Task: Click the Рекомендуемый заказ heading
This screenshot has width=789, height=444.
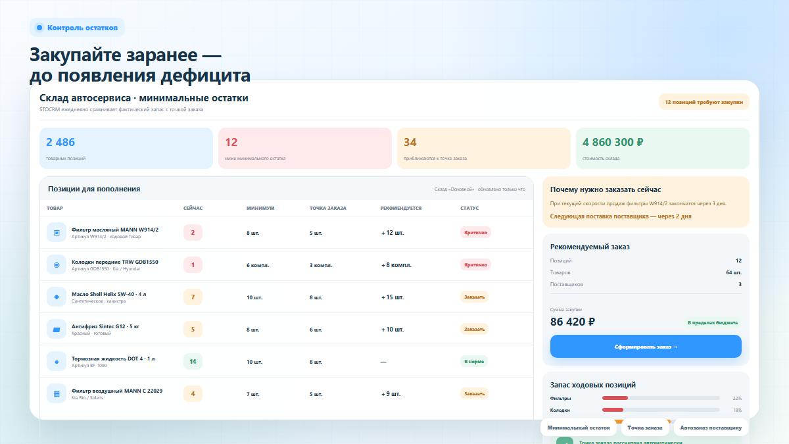Action: click(x=590, y=247)
